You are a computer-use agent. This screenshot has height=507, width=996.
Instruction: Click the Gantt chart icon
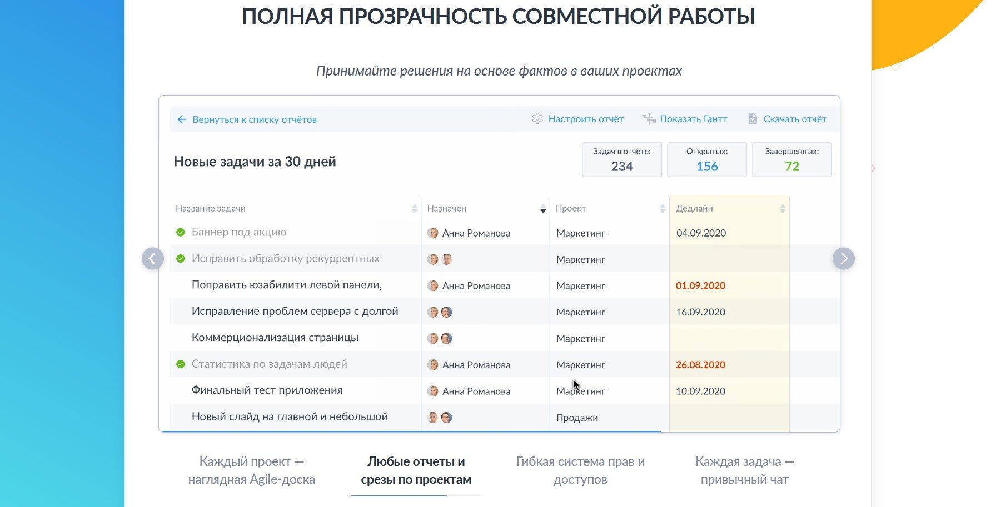tap(649, 119)
